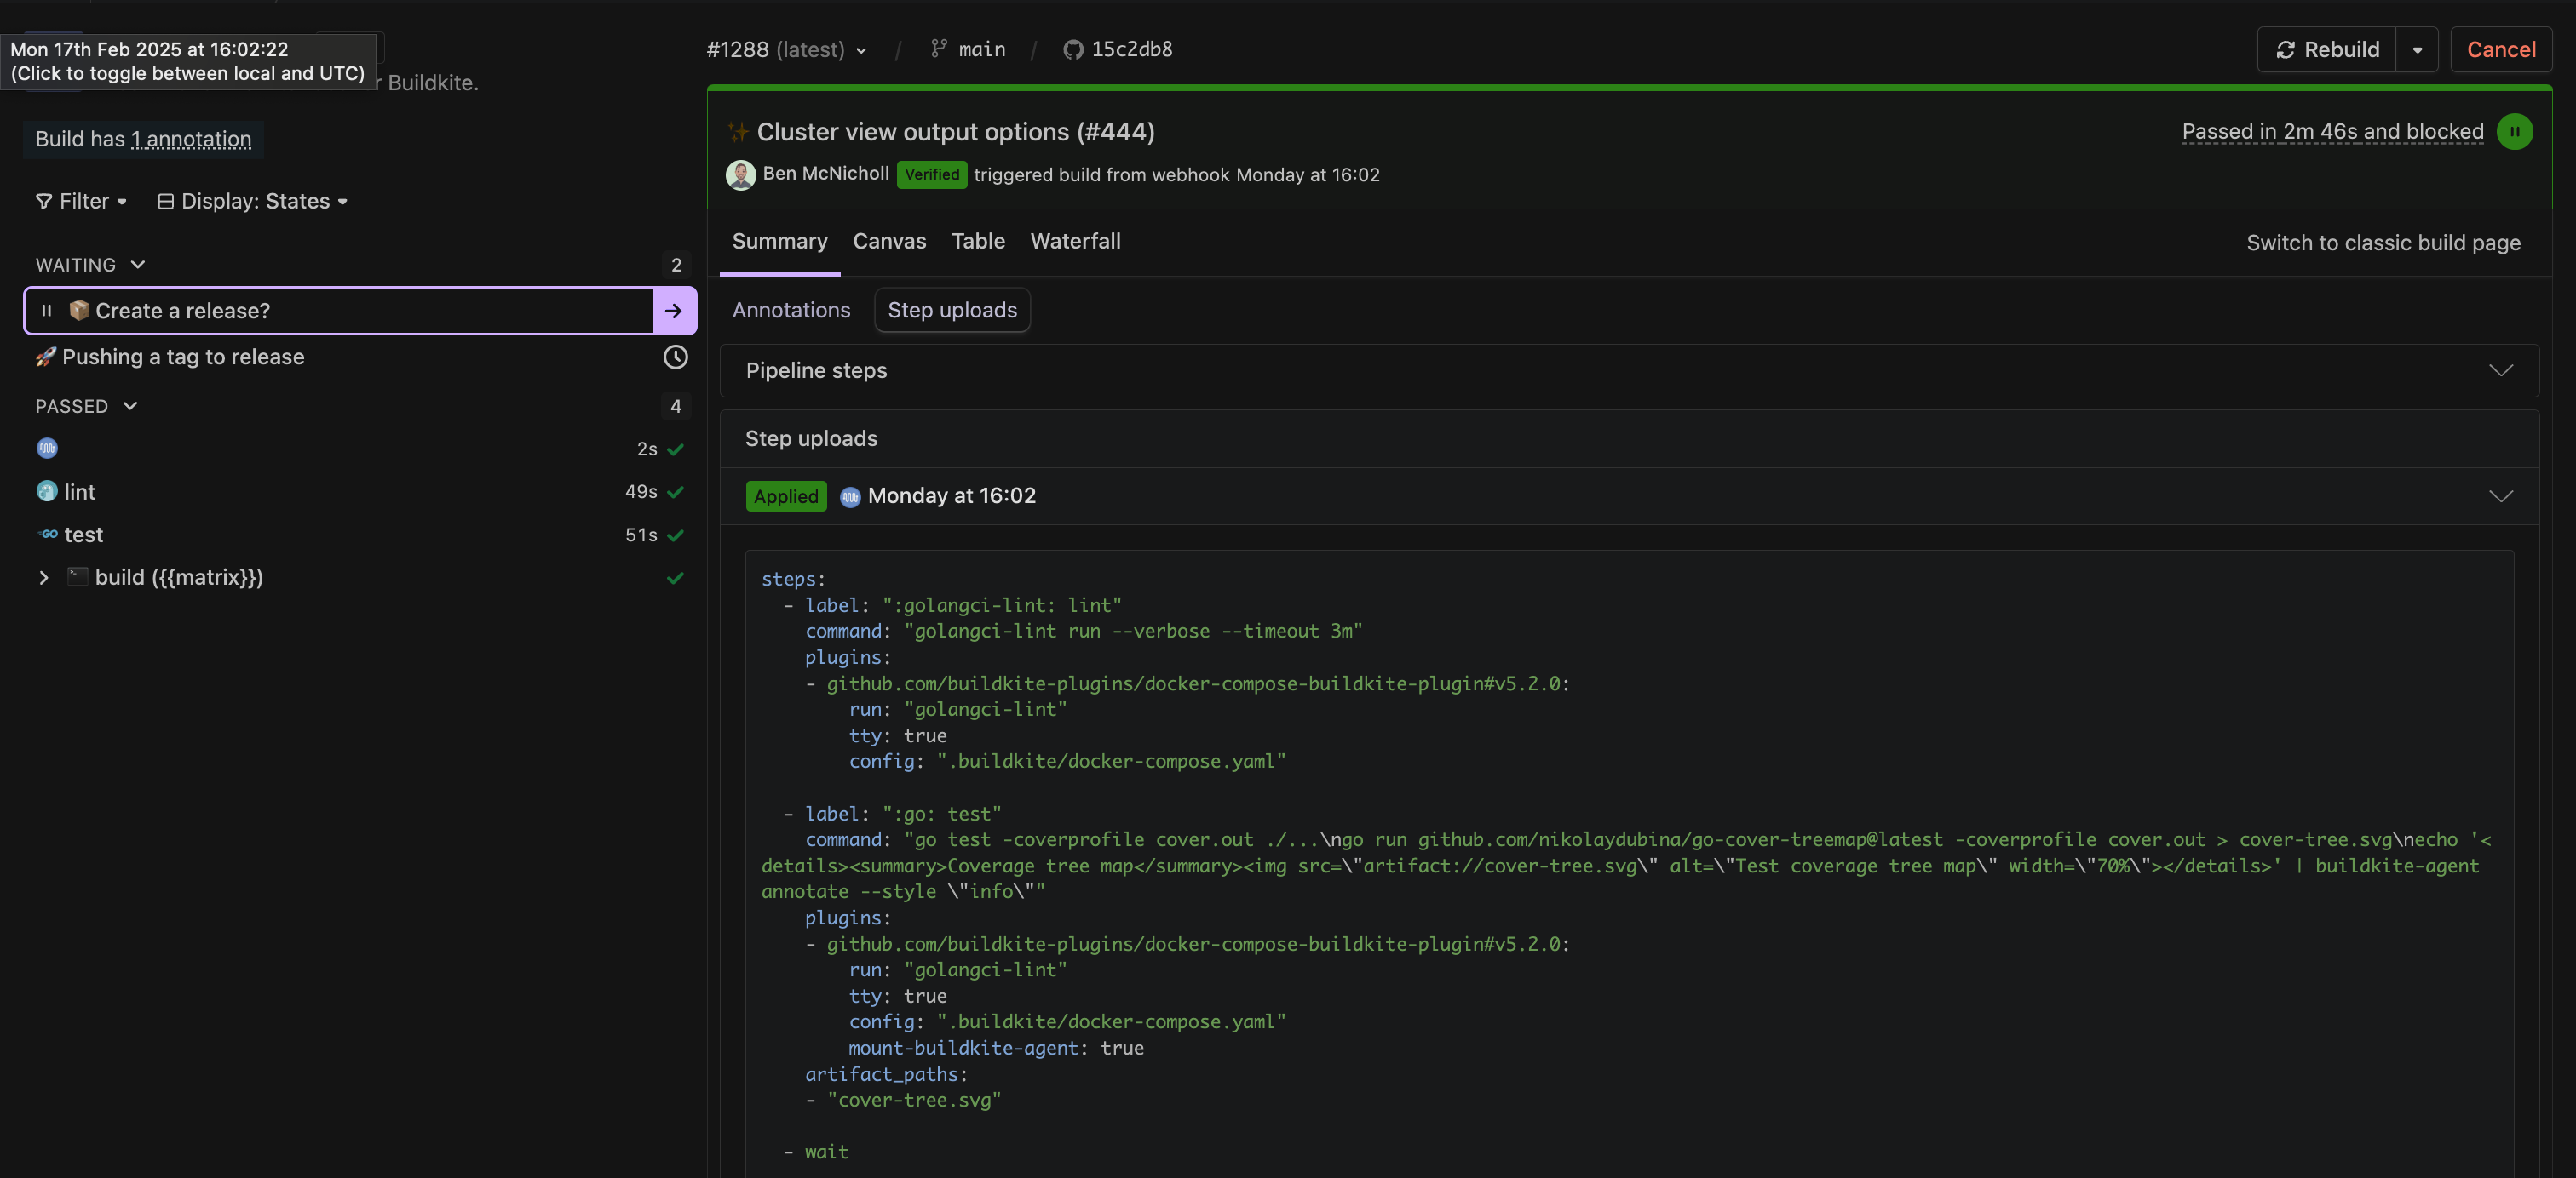Viewport: 2576px width, 1178px height.
Task: Open the Rebuild options dropdown arrow
Action: click(x=2417, y=50)
